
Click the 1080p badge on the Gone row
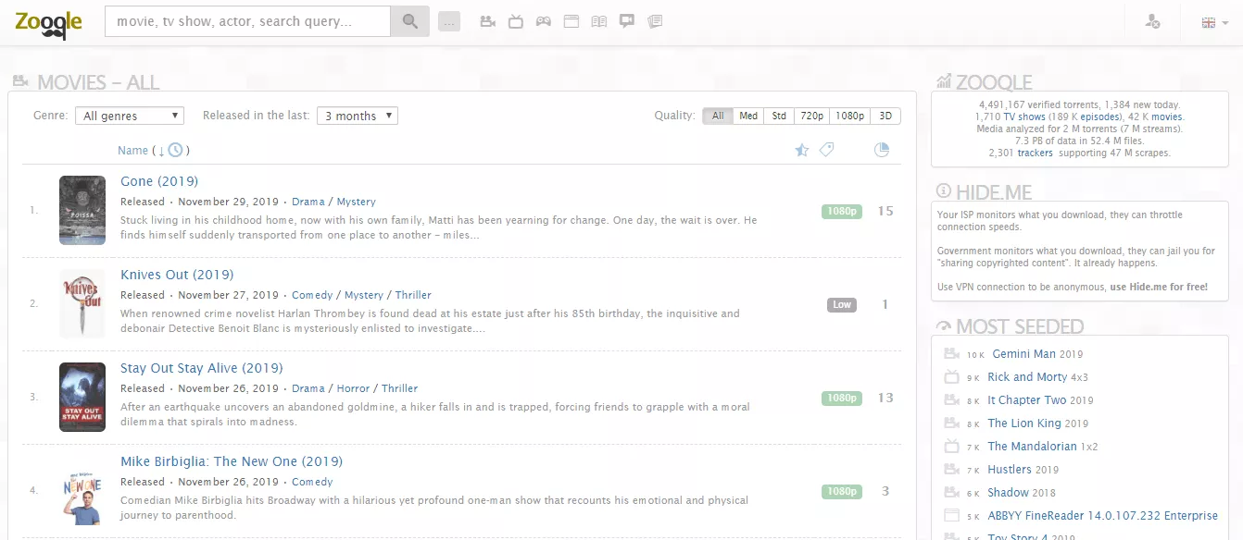(842, 211)
